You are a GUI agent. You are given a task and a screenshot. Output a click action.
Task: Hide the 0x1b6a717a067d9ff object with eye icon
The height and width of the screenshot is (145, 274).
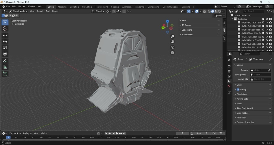pyautogui.click(x=267, y=22)
